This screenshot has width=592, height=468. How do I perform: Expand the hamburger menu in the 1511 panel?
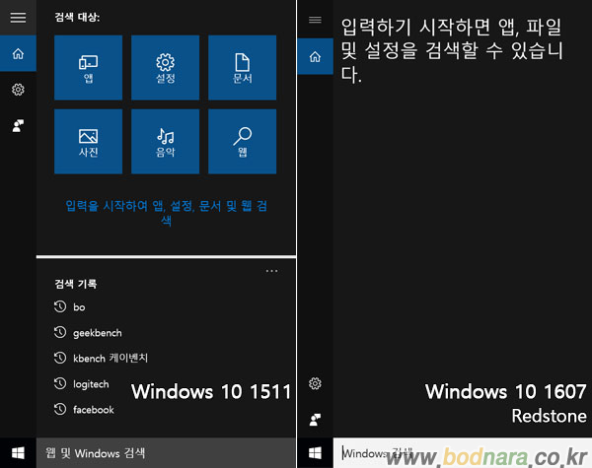pos(18,18)
